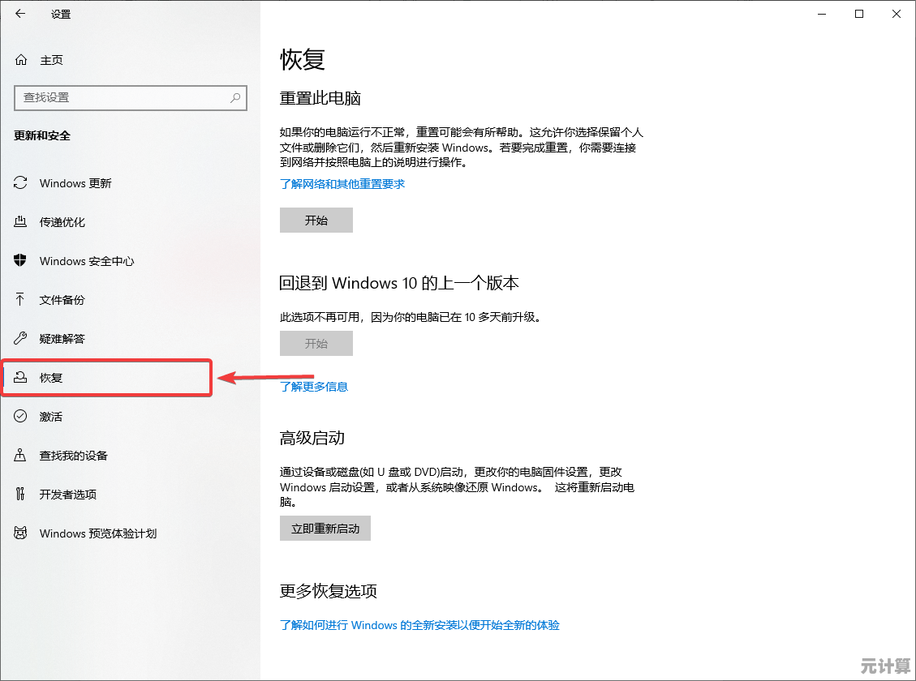Click the up-arrow icon for 文件备份

(20, 299)
